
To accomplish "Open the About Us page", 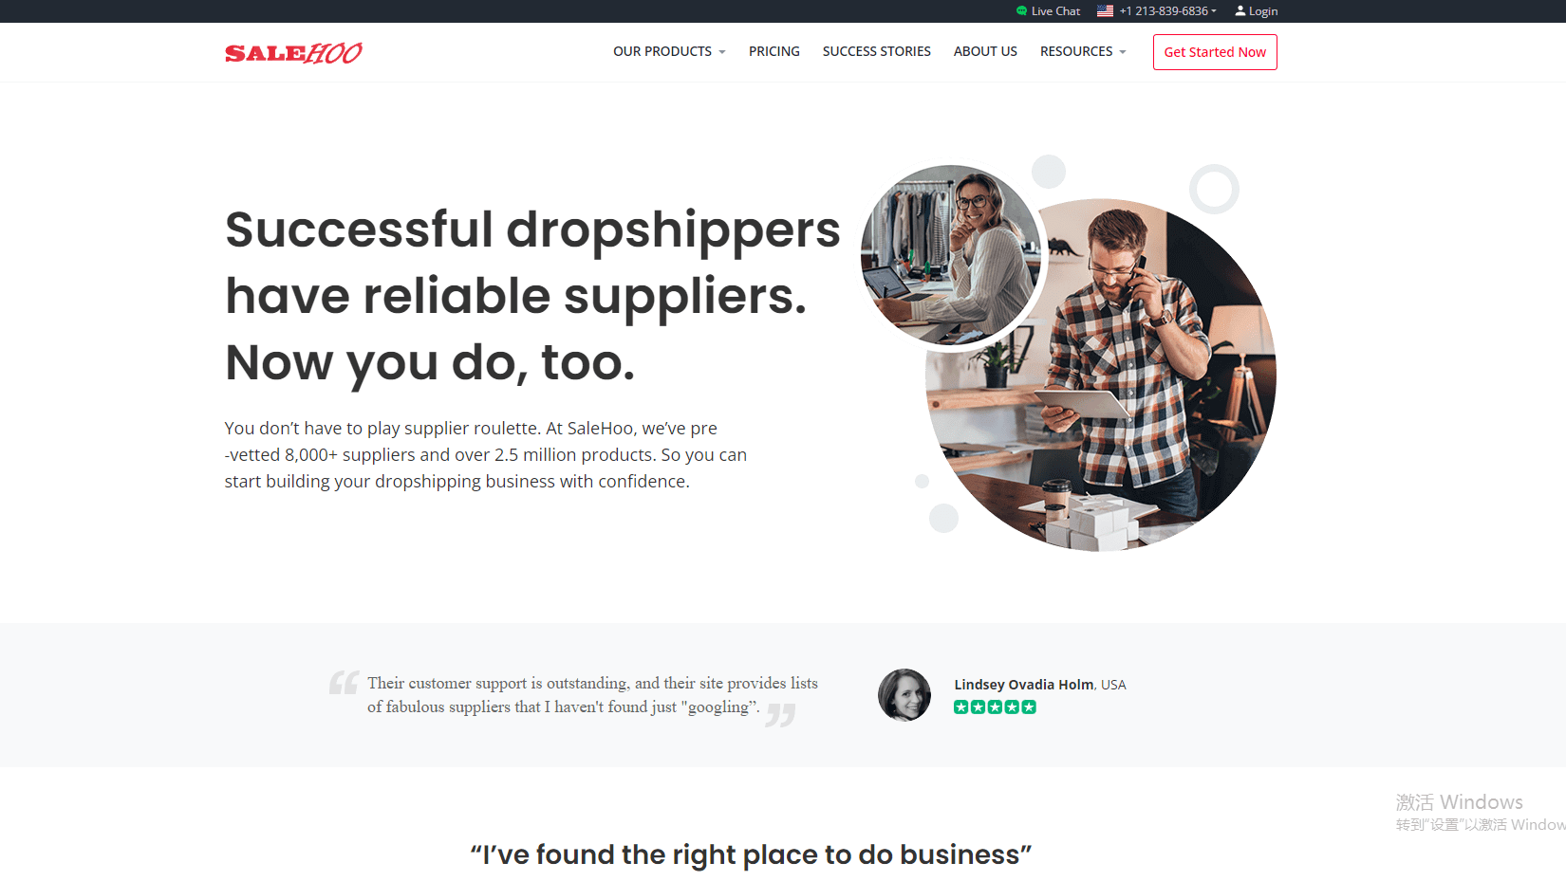I will pos(985,51).
